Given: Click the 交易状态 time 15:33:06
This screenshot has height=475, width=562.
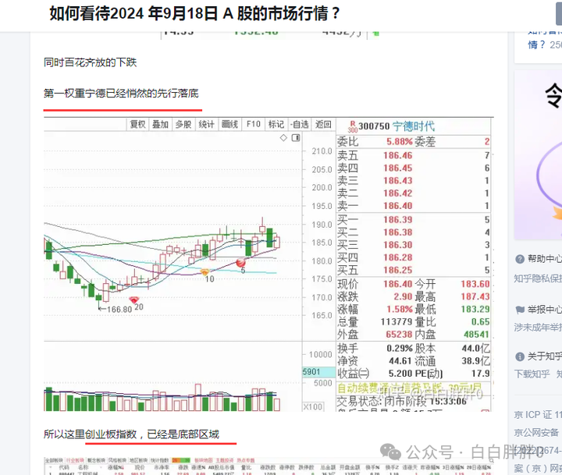Looking at the screenshot, I should (x=448, y=401).
